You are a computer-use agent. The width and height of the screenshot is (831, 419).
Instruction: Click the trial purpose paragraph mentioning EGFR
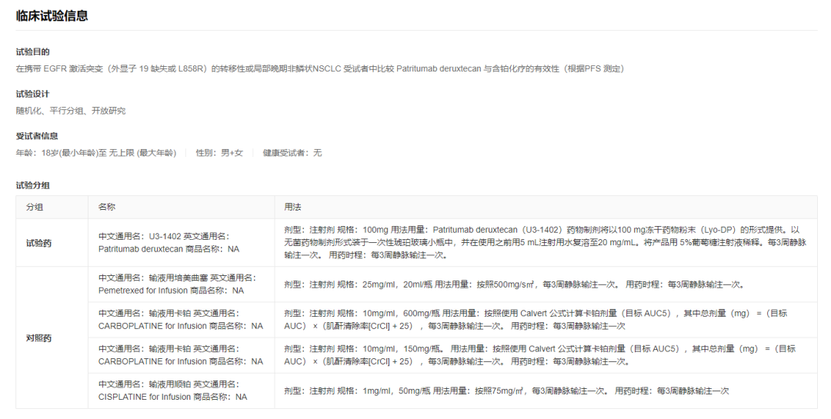(x=319, y=68)
